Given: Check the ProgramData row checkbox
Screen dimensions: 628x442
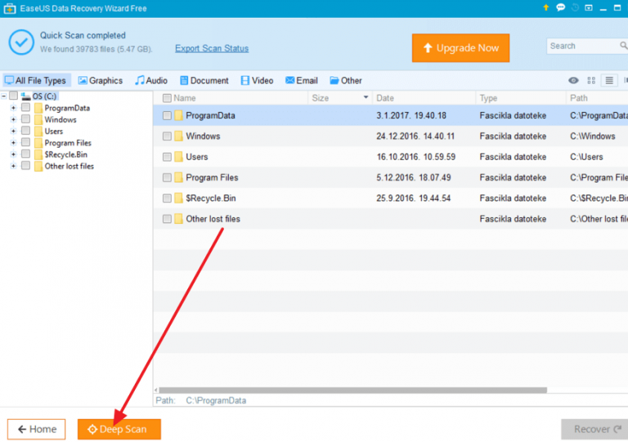Looking at the screenshot, I should (x=167, y=115).
